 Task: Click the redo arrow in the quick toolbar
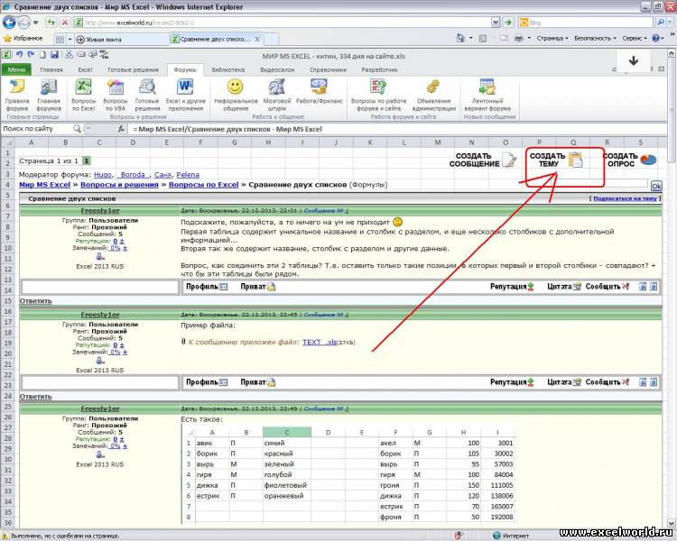(x=31, y=54)
